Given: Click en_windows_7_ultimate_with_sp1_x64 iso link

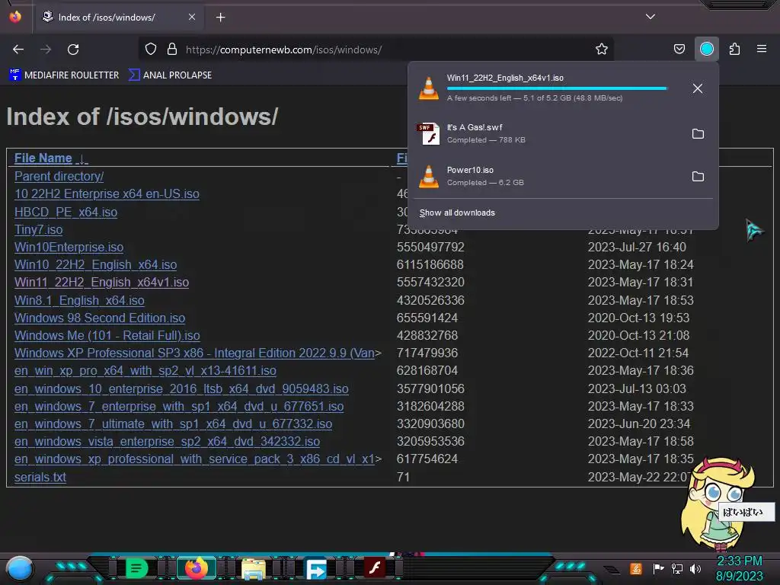Looking at the screenshot, I should coord(173,424).
